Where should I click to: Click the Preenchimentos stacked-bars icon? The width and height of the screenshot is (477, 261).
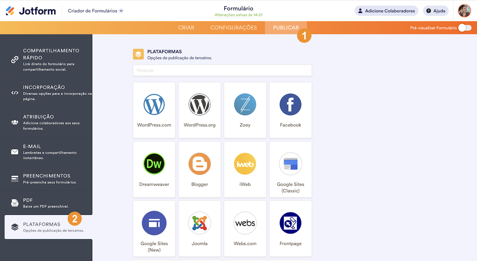click(15, 179)
